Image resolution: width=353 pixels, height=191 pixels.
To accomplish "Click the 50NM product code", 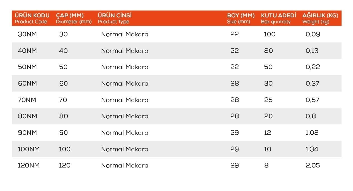I will (x=27, y=67).
